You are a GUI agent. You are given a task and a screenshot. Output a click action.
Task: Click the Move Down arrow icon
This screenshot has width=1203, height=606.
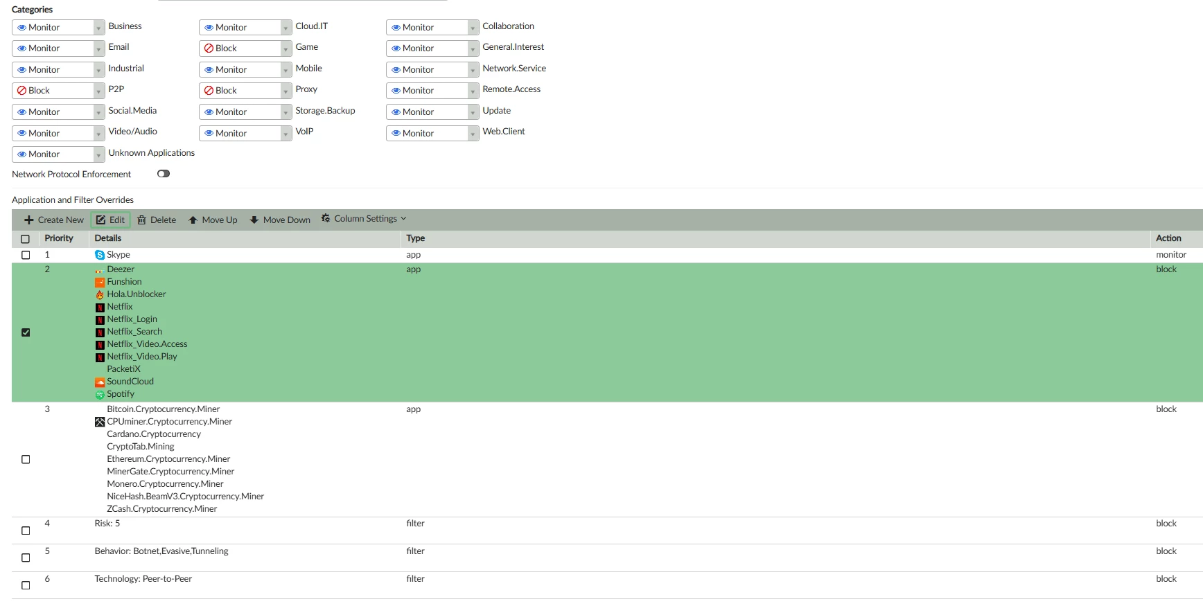pyautogui.click(x=254, y=220)
